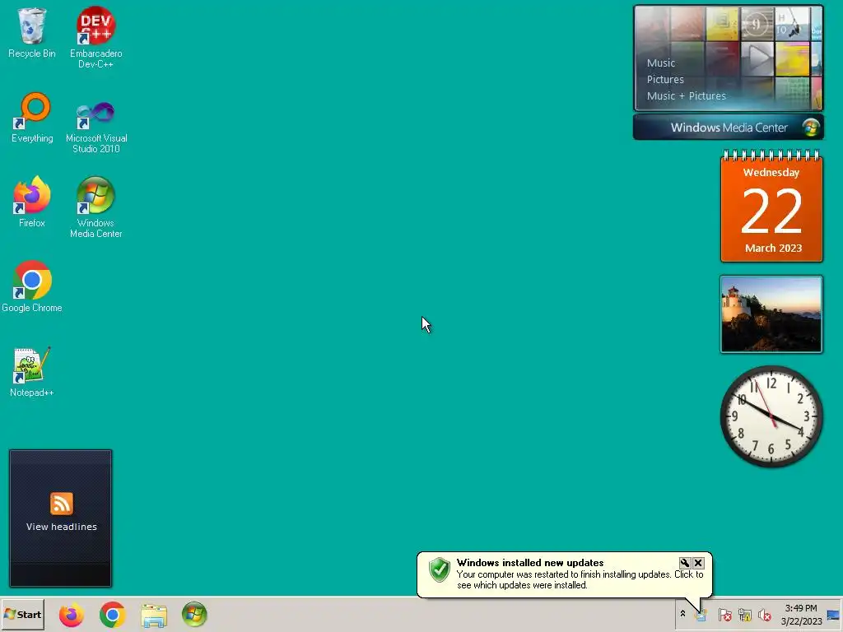Click the network status tray icon
Screen dimensions: 843x632
point(744,614)
